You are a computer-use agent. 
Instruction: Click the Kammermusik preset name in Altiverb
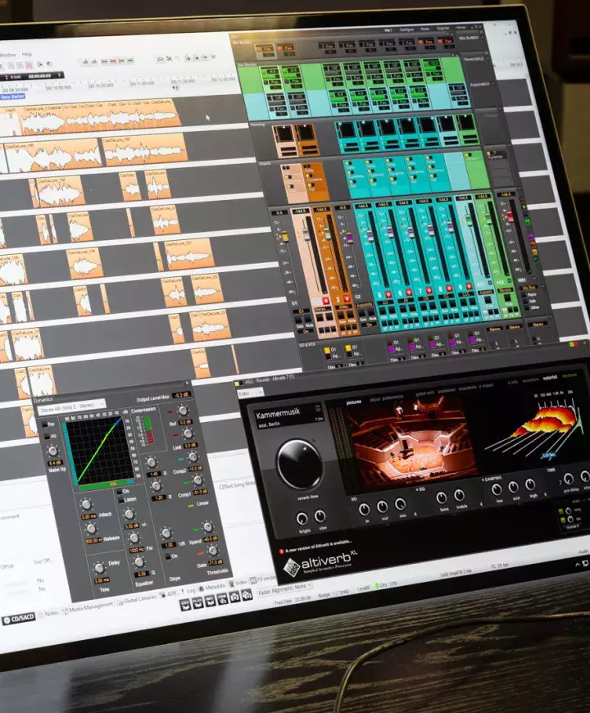tap(278, 414)
